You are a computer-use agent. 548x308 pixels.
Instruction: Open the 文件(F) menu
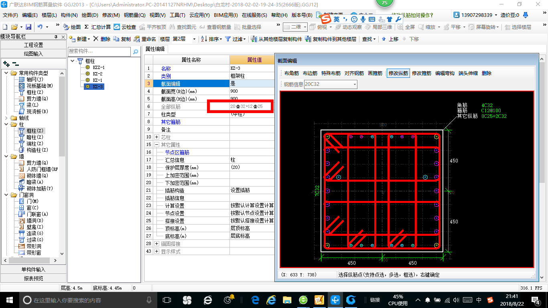10,15
